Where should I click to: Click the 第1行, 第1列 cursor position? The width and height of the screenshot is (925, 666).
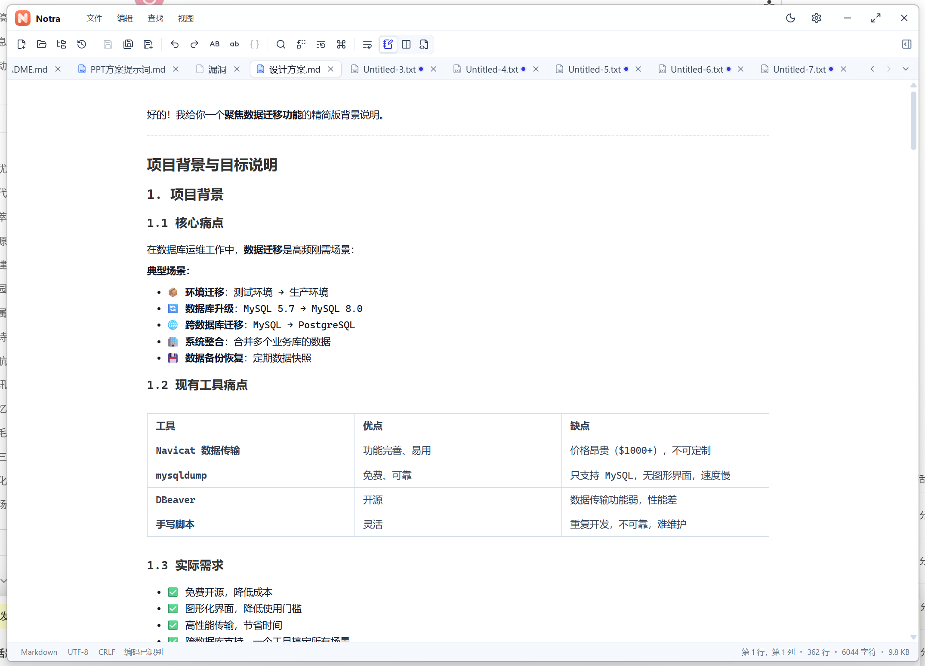[x=768, y=652]
